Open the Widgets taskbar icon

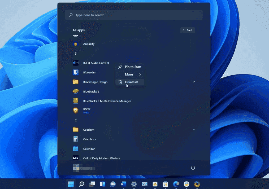pyautogui.click(x=102, y=184)
